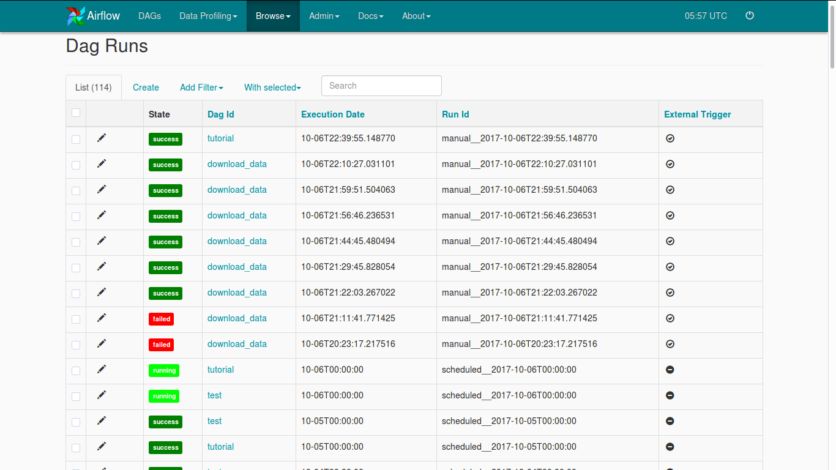Edit running test run of 10-06T00:00:00

point(102,395)
